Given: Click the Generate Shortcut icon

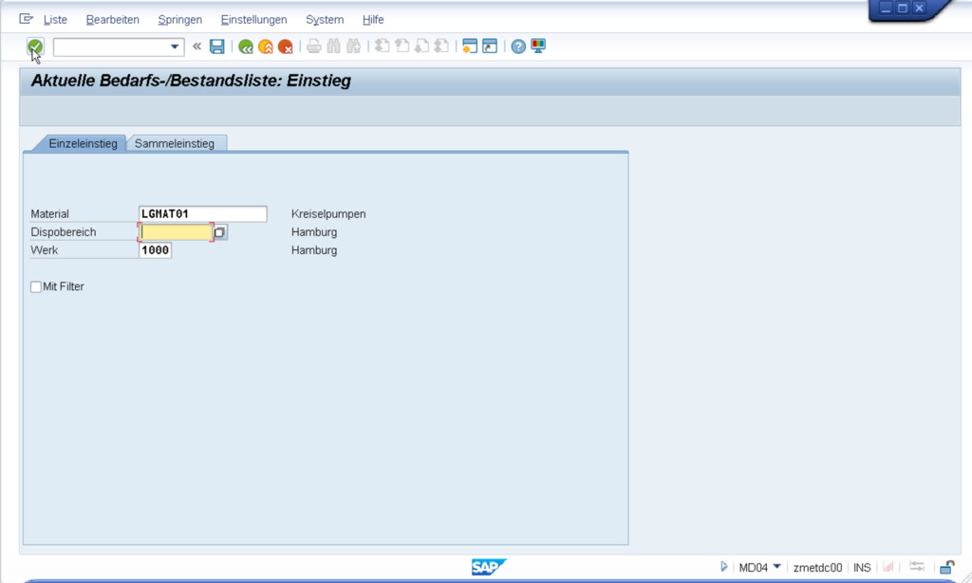Looking at the screenshot, I should (490, 46).
